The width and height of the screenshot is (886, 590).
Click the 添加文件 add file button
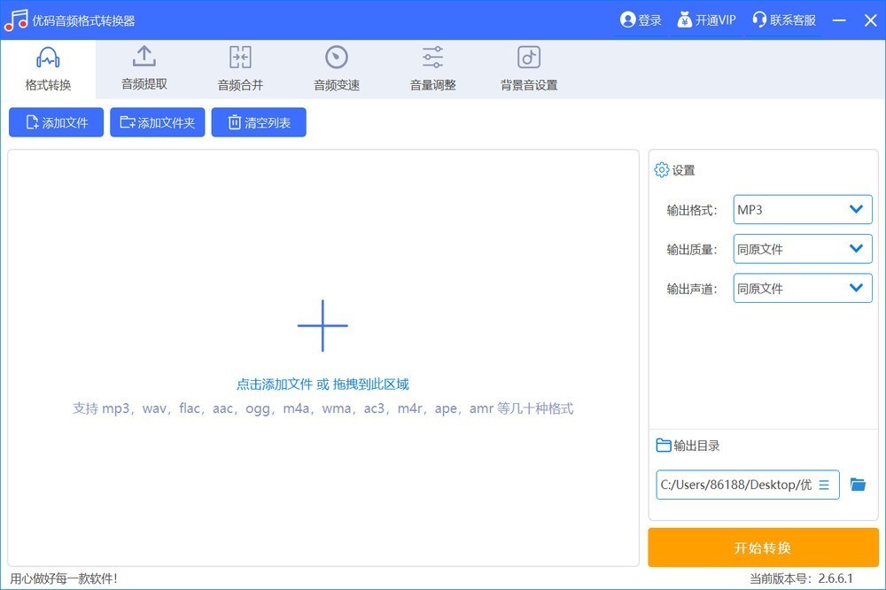56,123
